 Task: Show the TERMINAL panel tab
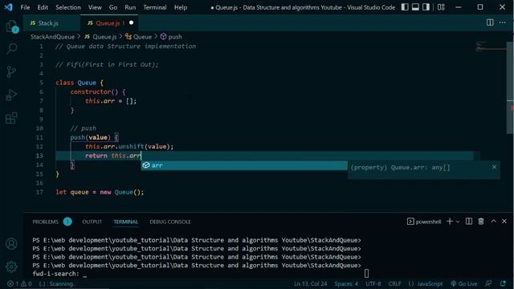125,222
